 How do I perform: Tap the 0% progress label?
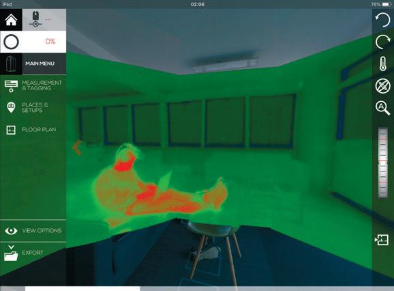pos(50,41)
